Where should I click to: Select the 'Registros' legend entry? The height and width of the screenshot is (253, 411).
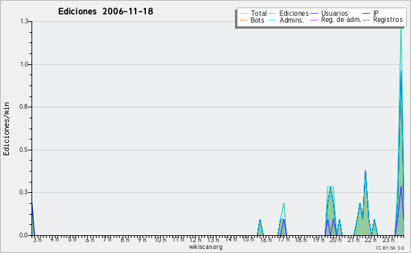pyautogui.click(x=388, y=20)
